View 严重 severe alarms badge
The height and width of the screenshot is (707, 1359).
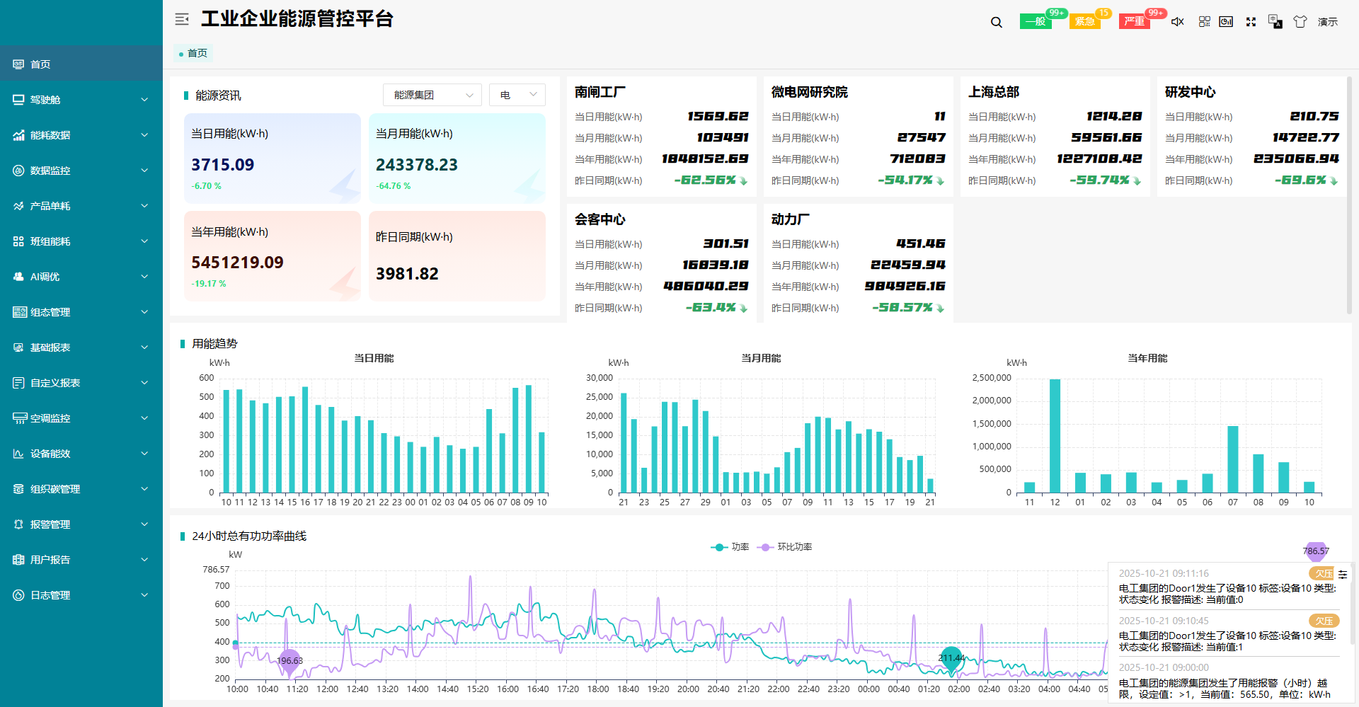1135,21
